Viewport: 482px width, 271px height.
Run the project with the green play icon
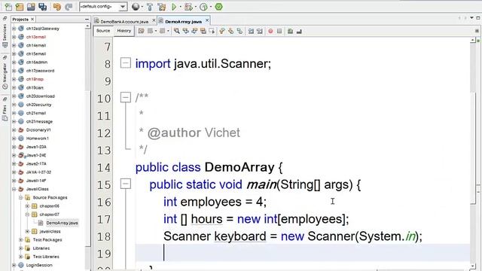tap(174, 7)
